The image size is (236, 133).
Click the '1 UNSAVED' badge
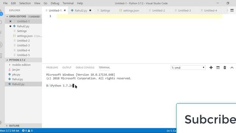point(34,16)
